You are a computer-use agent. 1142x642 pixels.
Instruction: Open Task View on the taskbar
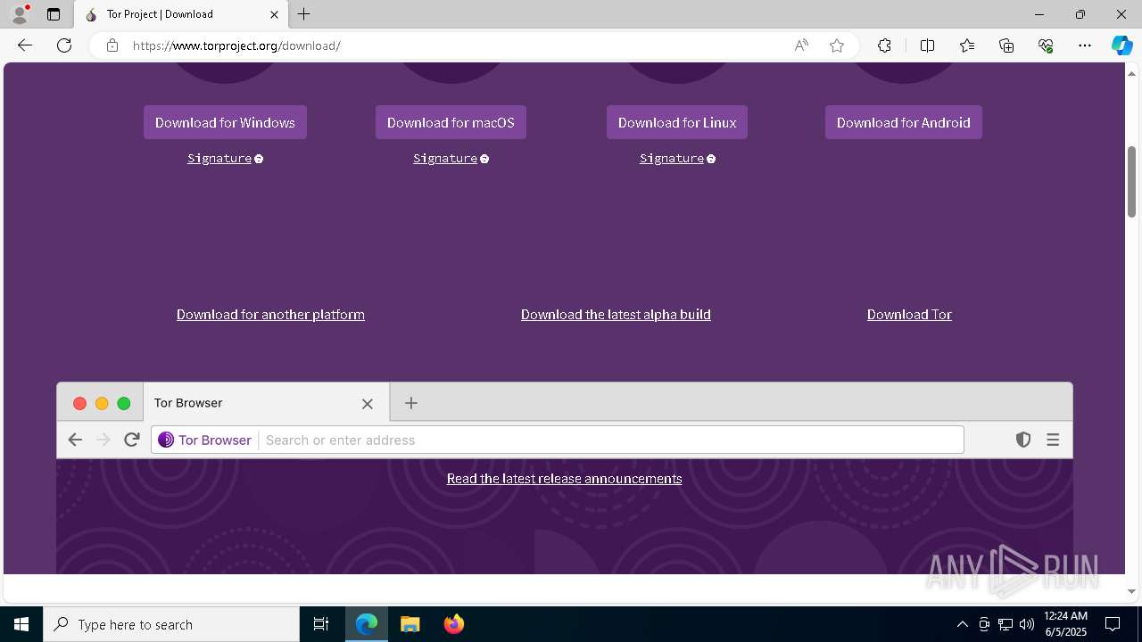(x=321, y=624)
